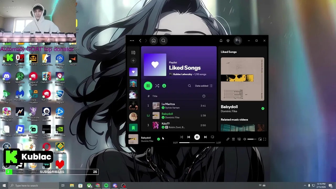Viewport: 336px width, 189px height.
Task: Open the Spotify profile avatar menu
Action: [238, 40]
